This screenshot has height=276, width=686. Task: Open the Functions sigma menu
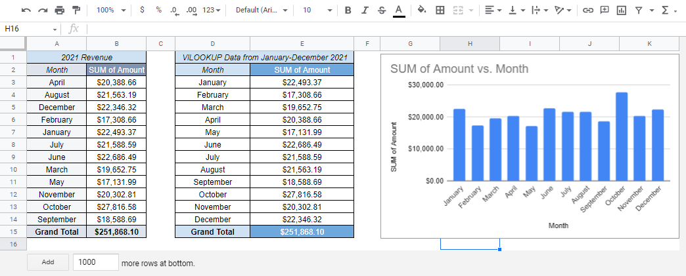point(668,10)
